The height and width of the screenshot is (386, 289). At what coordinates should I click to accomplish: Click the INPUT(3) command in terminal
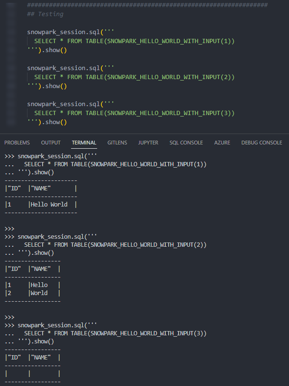pyautogui.click(x=115, y=333)
